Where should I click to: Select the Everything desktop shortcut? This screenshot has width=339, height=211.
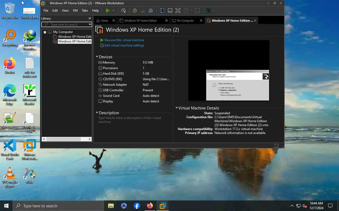pos(10,39)
